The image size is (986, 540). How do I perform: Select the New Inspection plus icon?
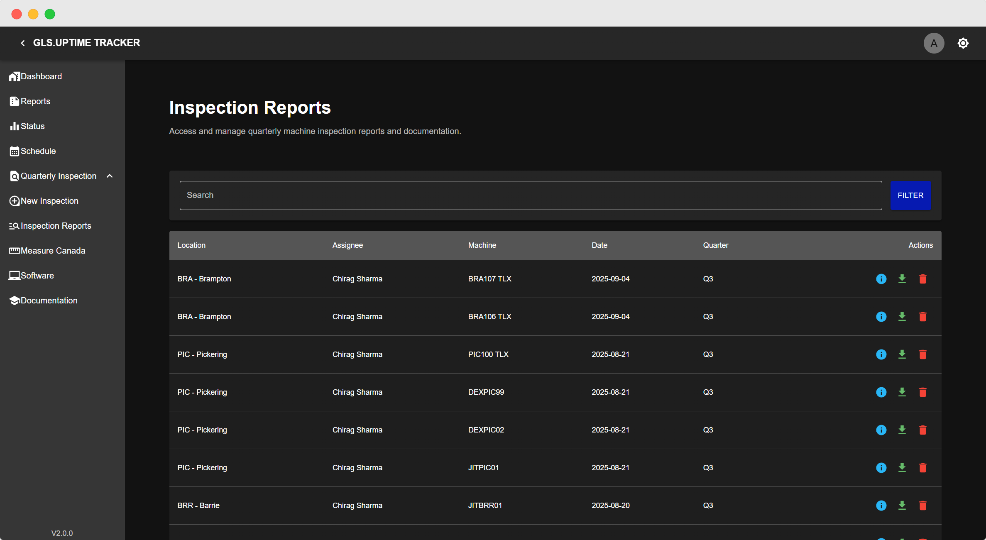click(15, 200)
